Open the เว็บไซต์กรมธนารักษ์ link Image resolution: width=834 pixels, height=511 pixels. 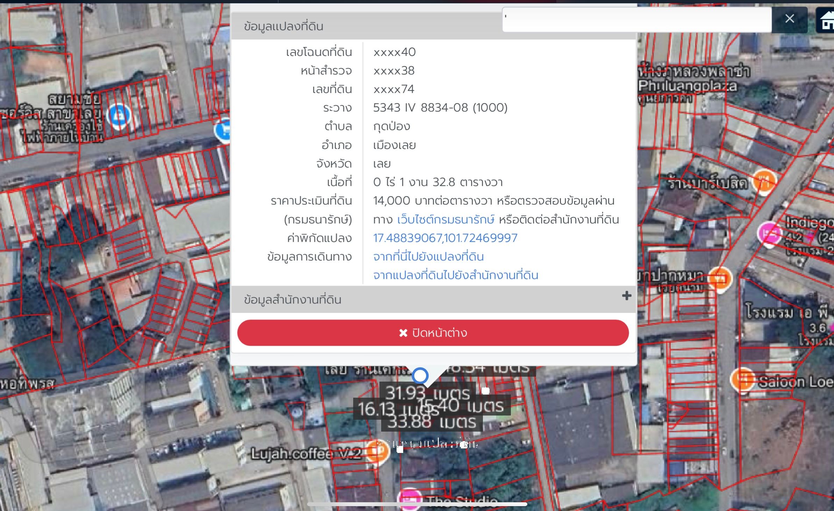point(446,220)
